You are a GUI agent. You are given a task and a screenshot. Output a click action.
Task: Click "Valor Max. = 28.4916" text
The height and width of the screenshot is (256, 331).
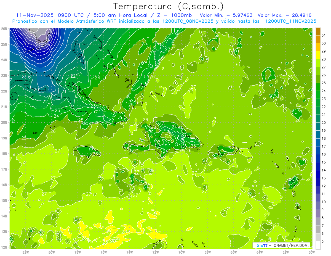coord(285,15)
